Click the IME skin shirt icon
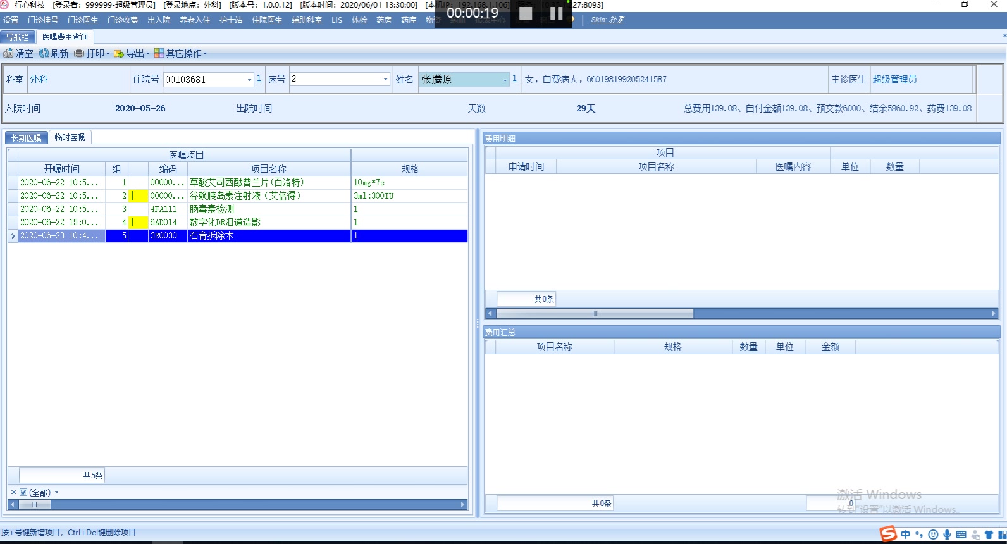 989,535
